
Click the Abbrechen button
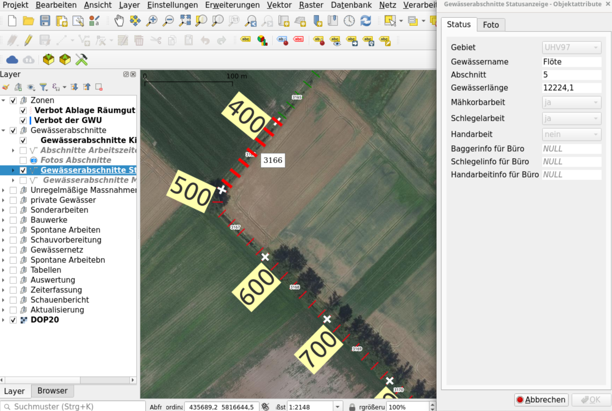coord(541,400)
